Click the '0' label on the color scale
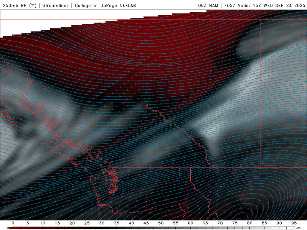The image size is (307, 230). (x=13, y=223)
